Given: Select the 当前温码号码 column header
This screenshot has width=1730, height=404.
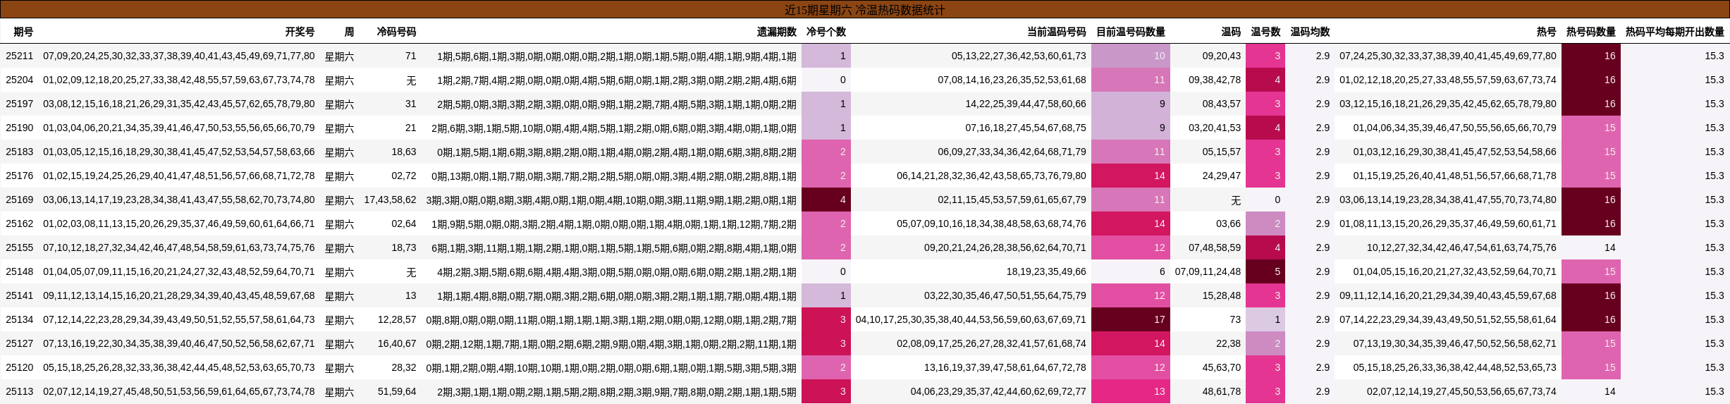Looking at the screenshot, I should click(x=1056, y=32).
